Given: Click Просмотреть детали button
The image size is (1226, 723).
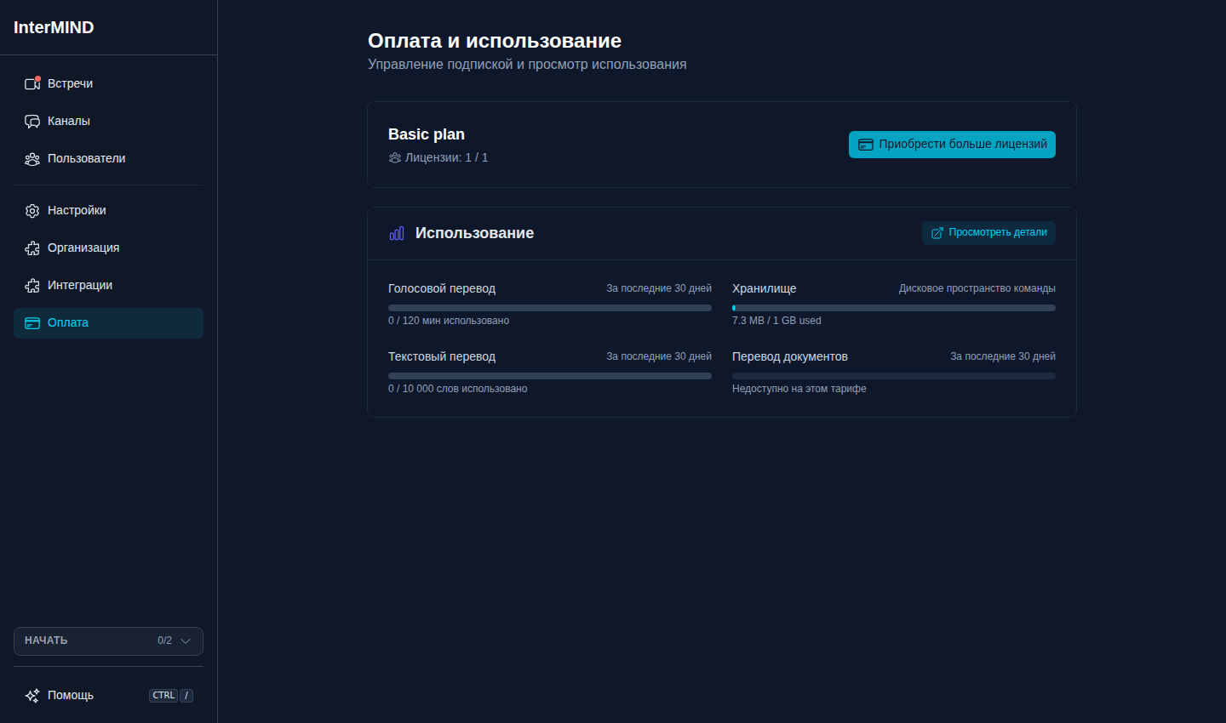Looking at the screenshot, I should [x=988, y=233].
